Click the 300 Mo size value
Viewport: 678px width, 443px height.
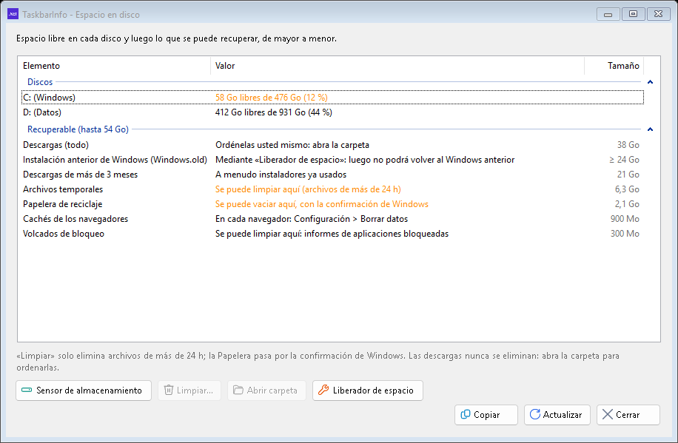tap(625, 234)
